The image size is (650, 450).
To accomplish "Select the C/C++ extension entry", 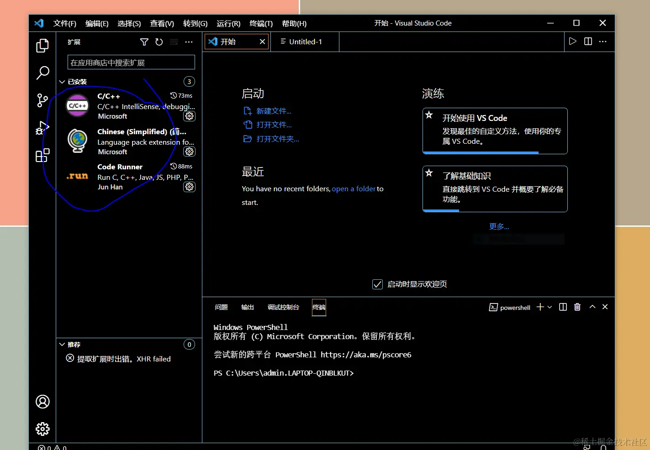I will pyautogui.click(x=129, y=106).
